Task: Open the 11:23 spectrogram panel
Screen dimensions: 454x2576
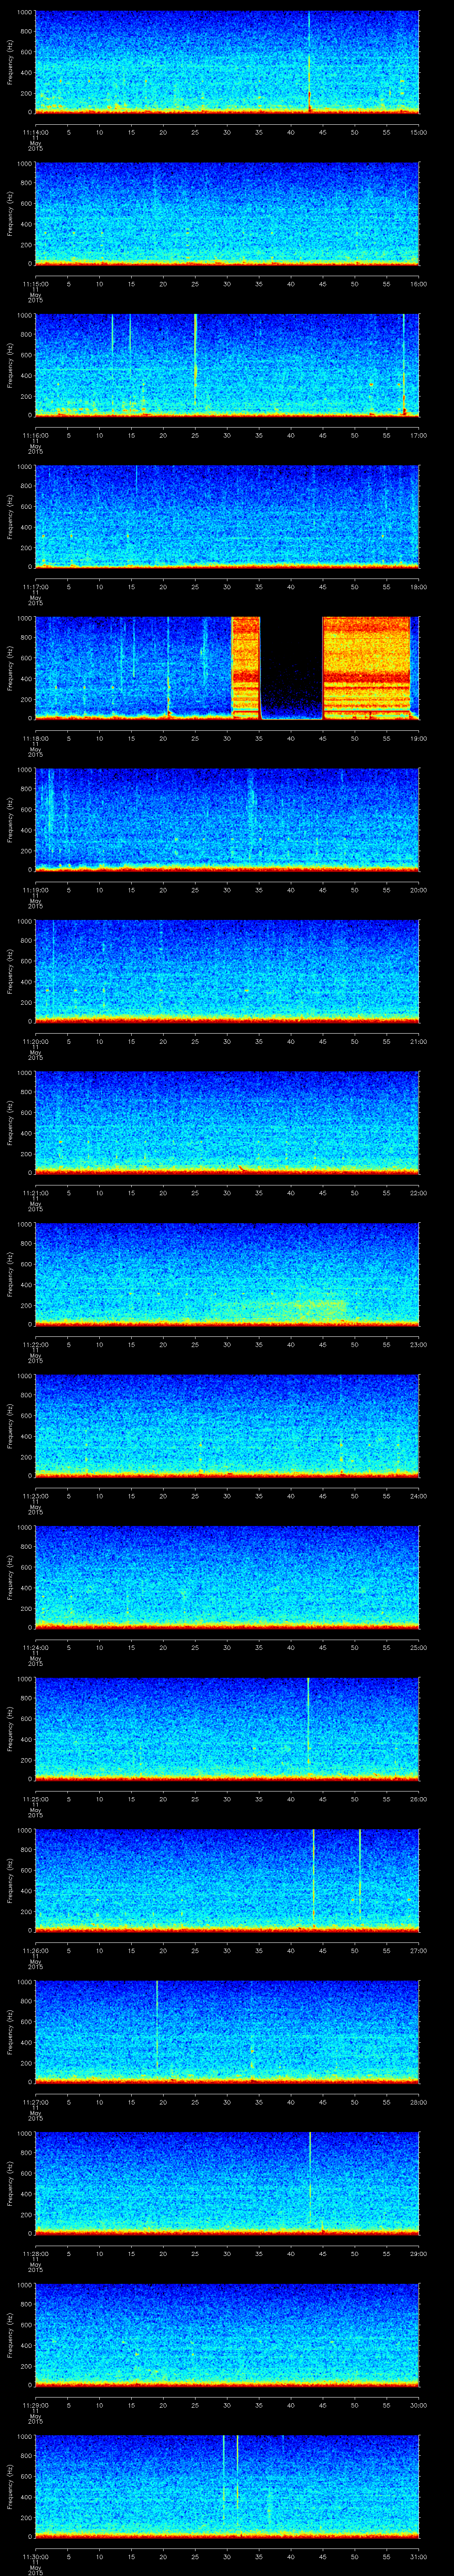Action: pyautogui.click(x=227, y=1426)
